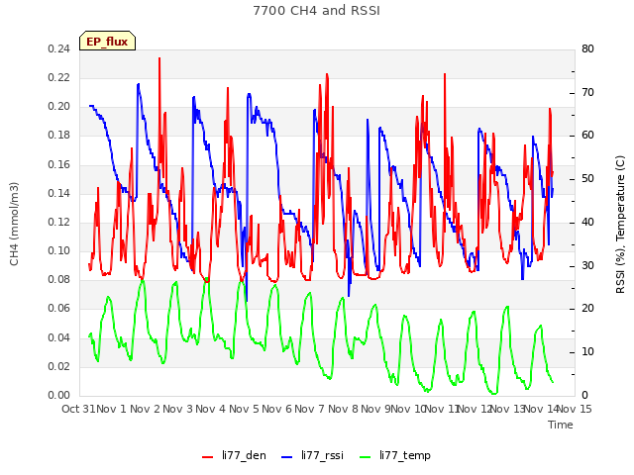Click the 0.08 left axis value
Viewport: 634px width, 475px height.
pyautogui.click(x=58, y=279)
